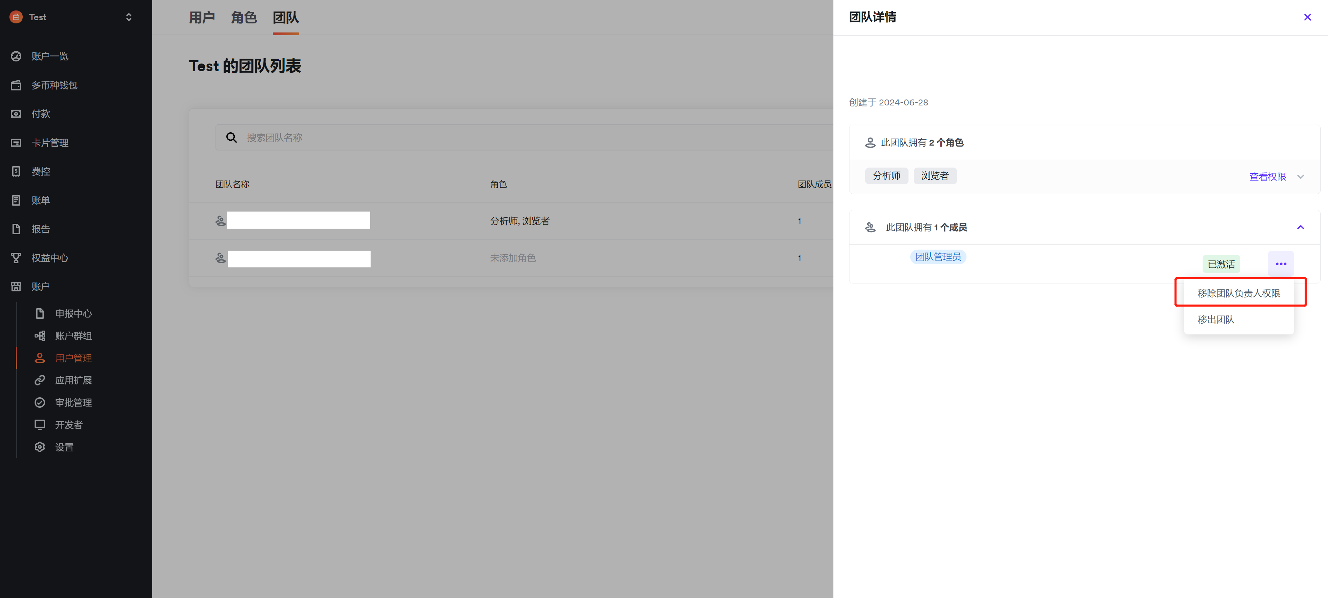Open 卡片管理 label in sidebar

pyautogui.click(x=50, y=143)
